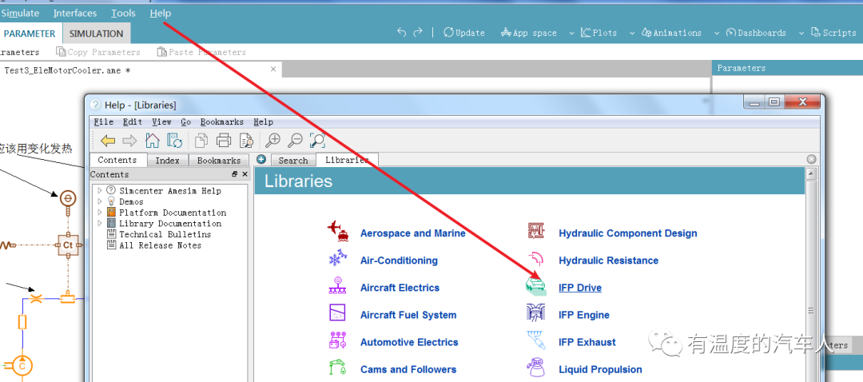Switch to the SIMULATION mode tab

(x=97, y=34)
